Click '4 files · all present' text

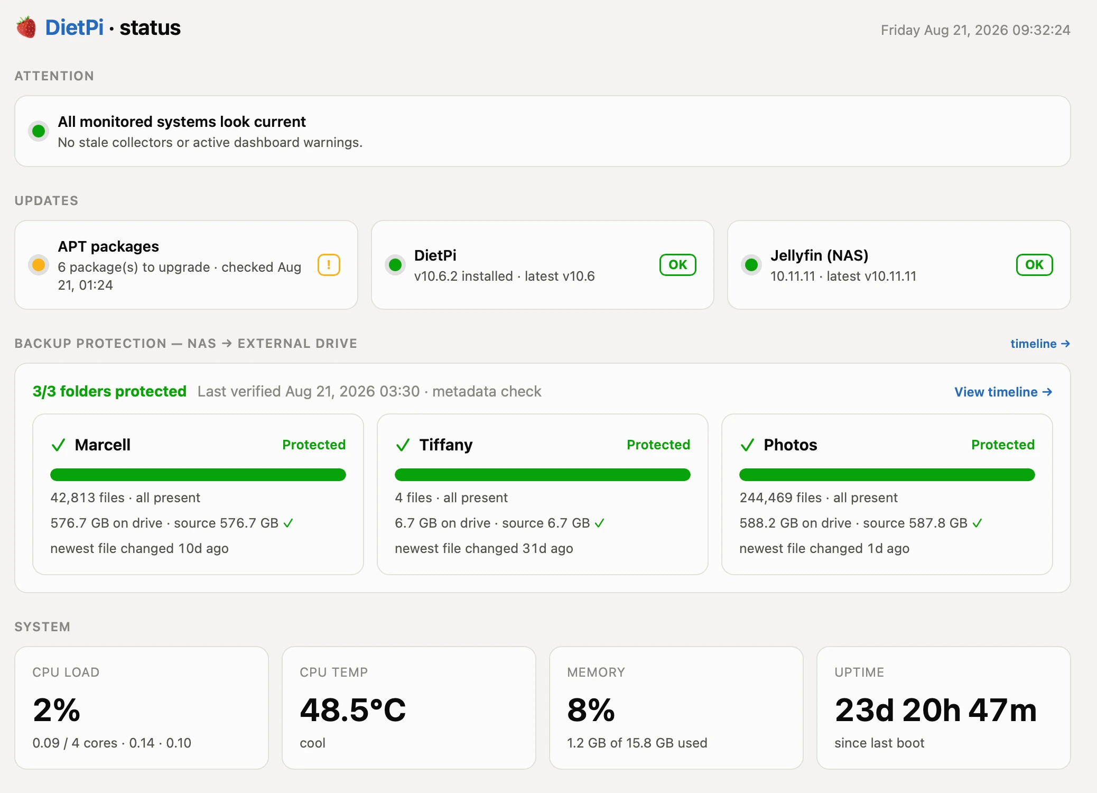pos(451,497)
